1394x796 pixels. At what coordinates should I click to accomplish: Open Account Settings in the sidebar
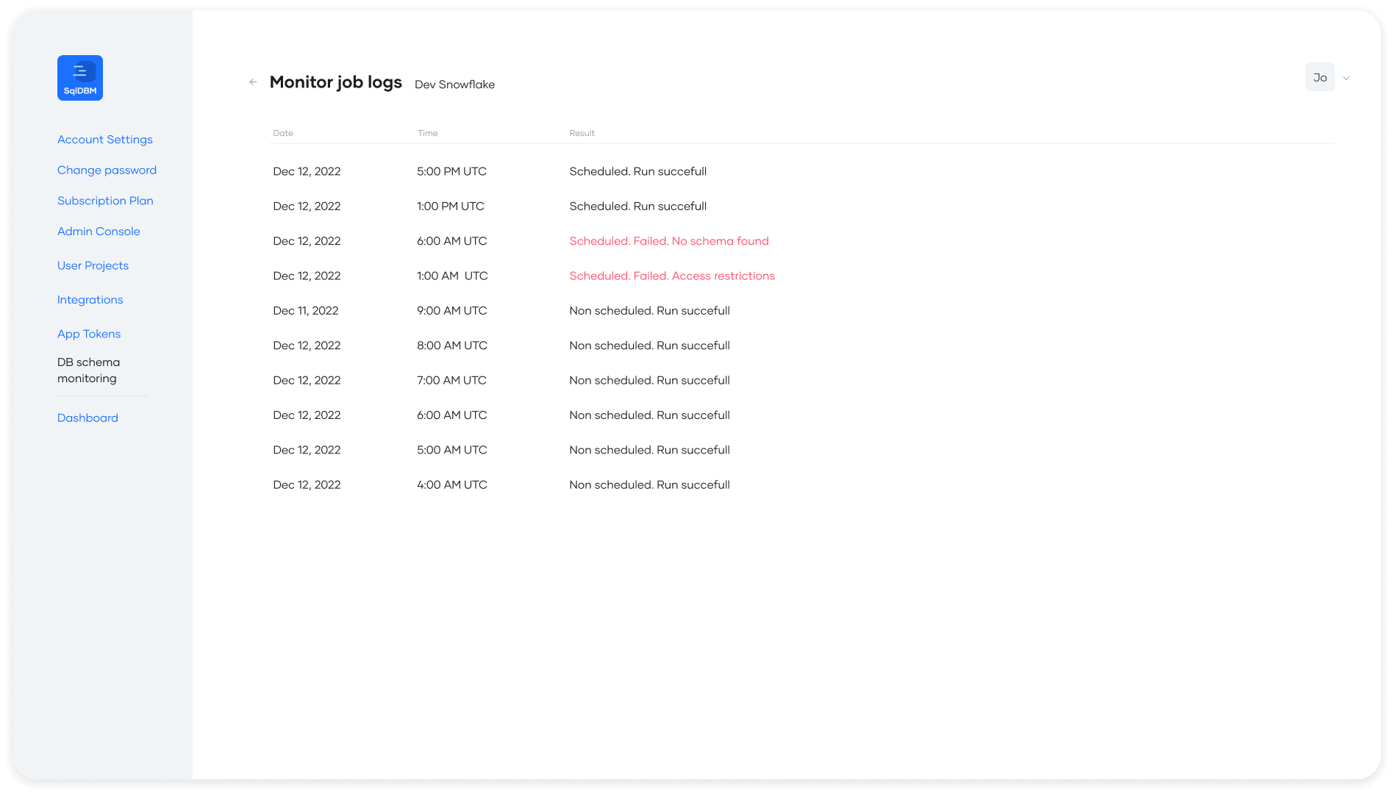point(105,140)
